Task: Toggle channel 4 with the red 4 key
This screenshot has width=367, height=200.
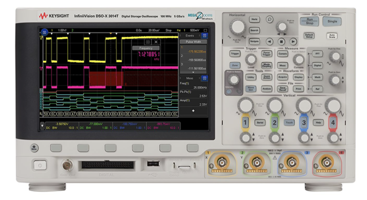Action: click(333, 122)
